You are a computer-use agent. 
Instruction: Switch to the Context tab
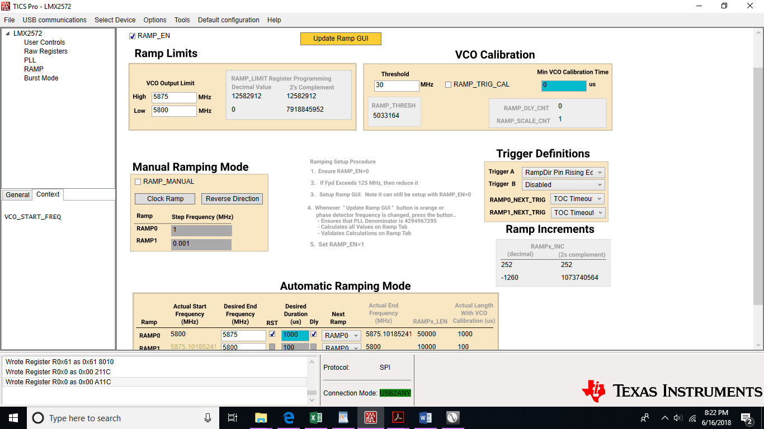point(48,194)
